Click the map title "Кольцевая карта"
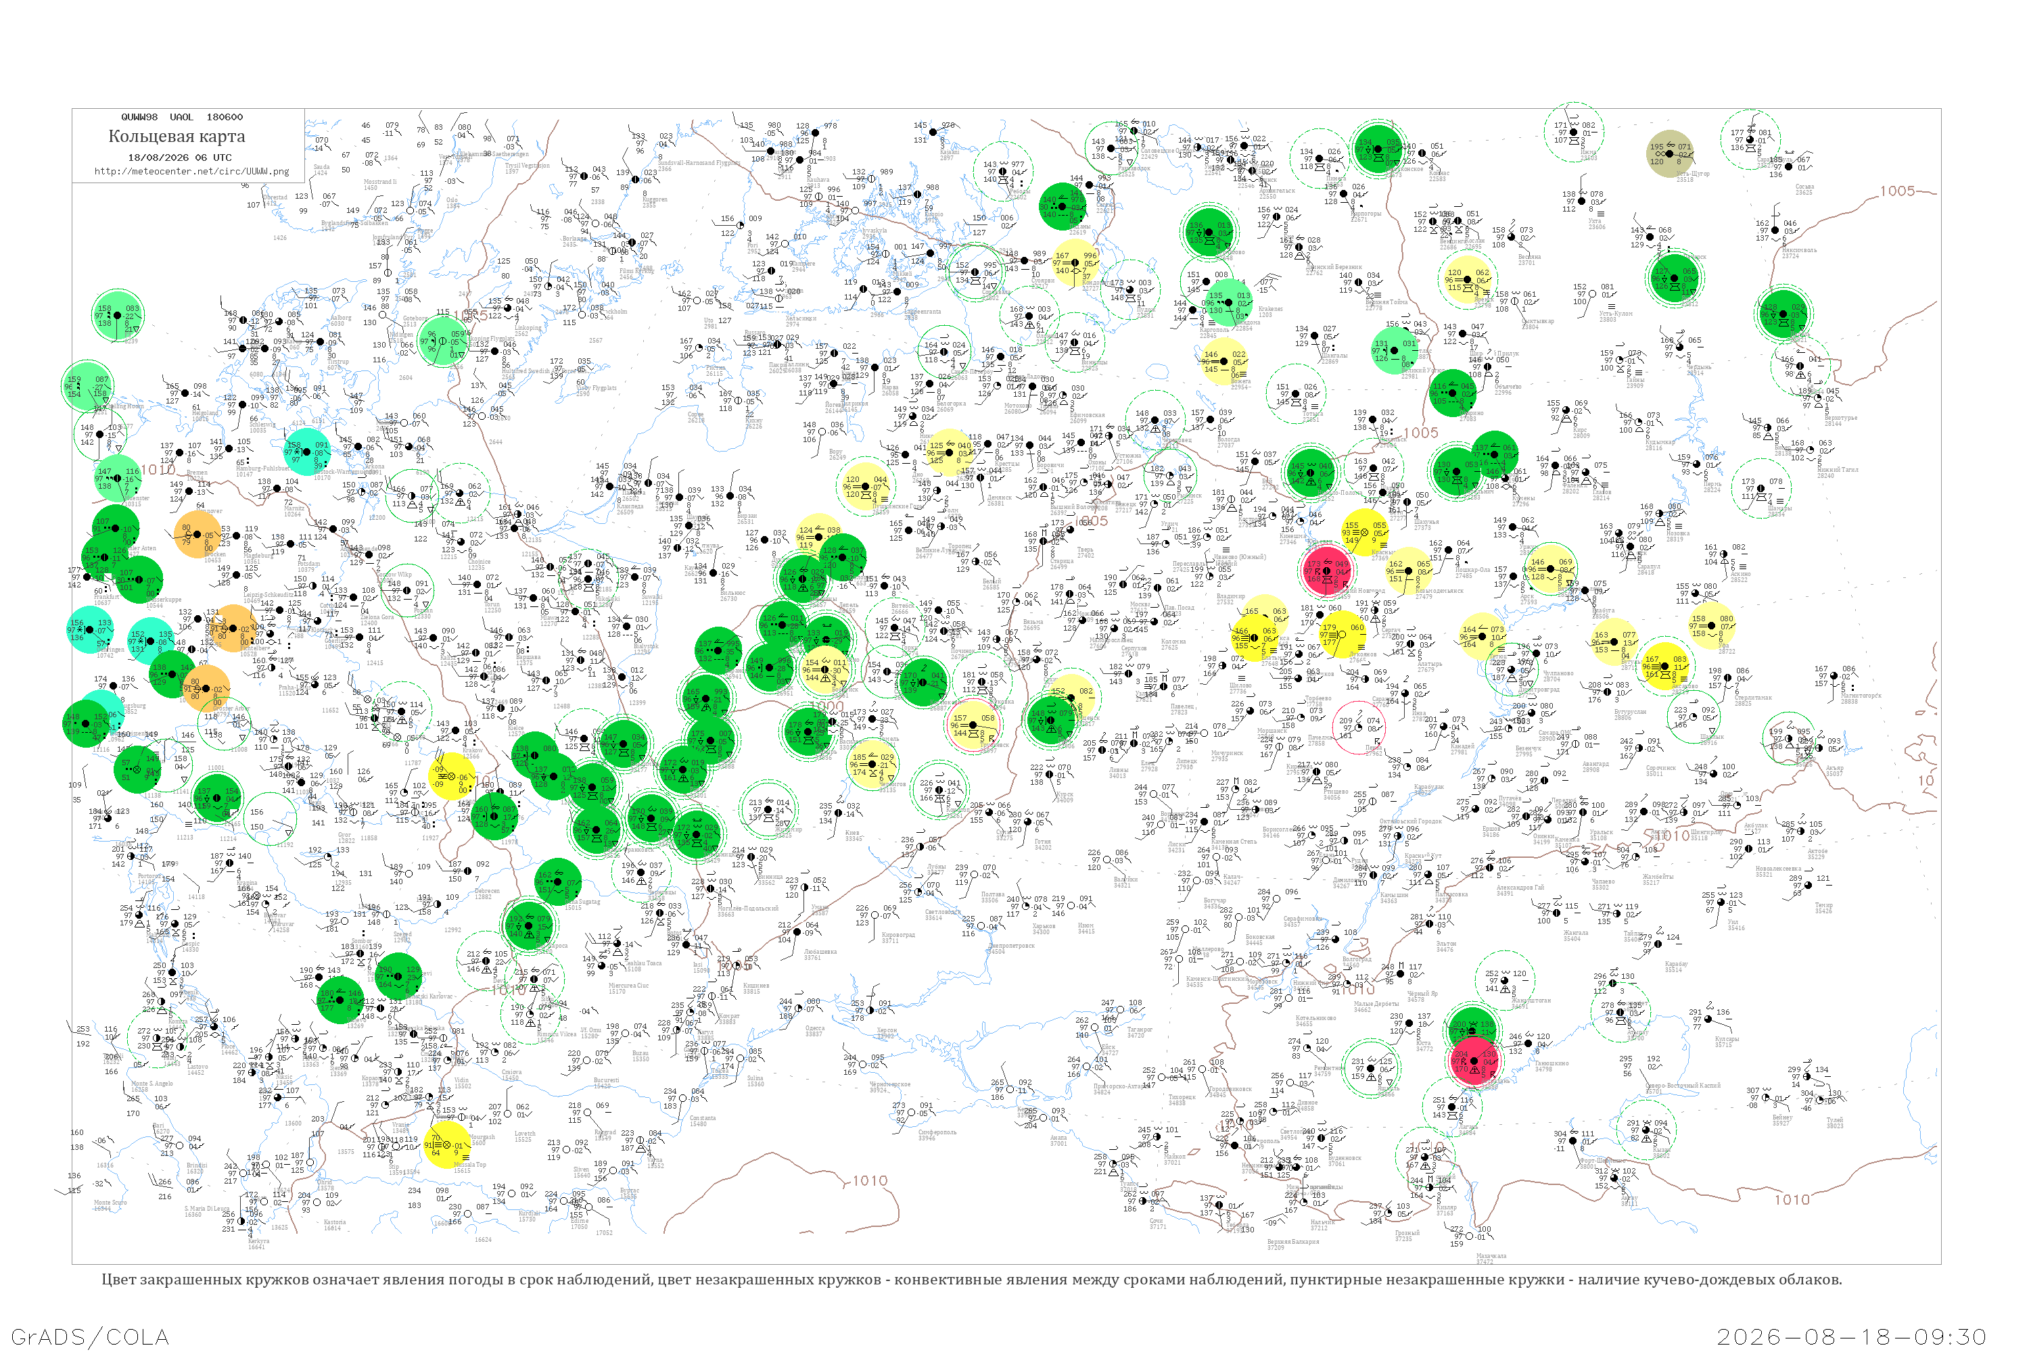This screenshot has width=2029, height=1352. [177, 137]
